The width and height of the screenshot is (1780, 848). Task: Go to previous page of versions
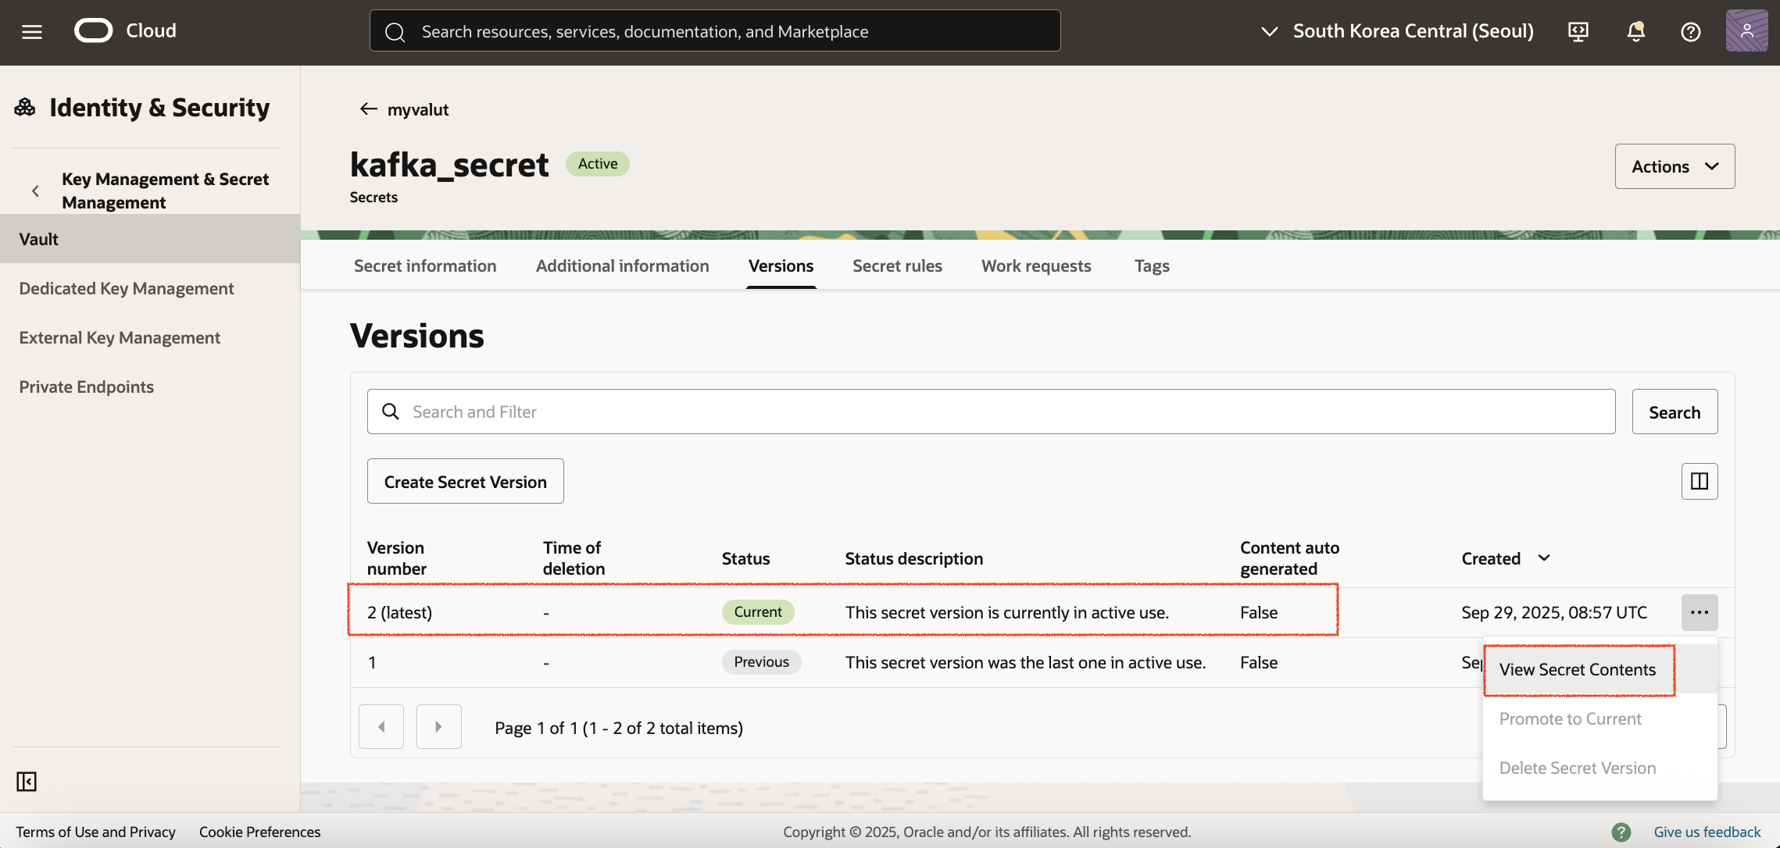[381, 726]
